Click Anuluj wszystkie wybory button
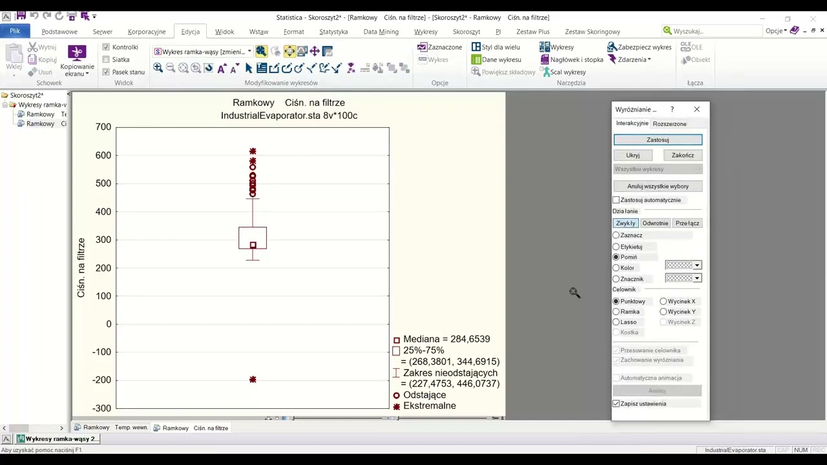This screenshot has height=465, width=827. click(658, 186)
